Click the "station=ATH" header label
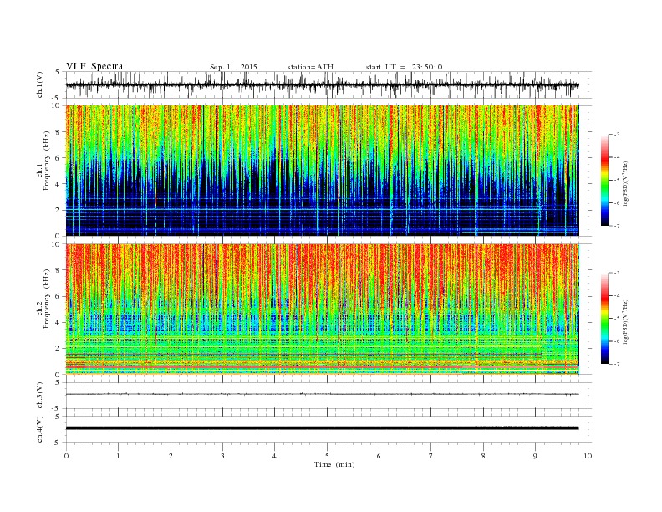 [310, 67]
